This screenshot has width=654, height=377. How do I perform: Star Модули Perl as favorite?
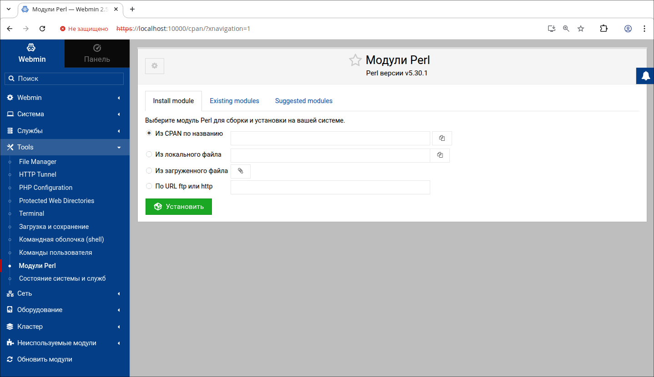[x=355, y=60]
